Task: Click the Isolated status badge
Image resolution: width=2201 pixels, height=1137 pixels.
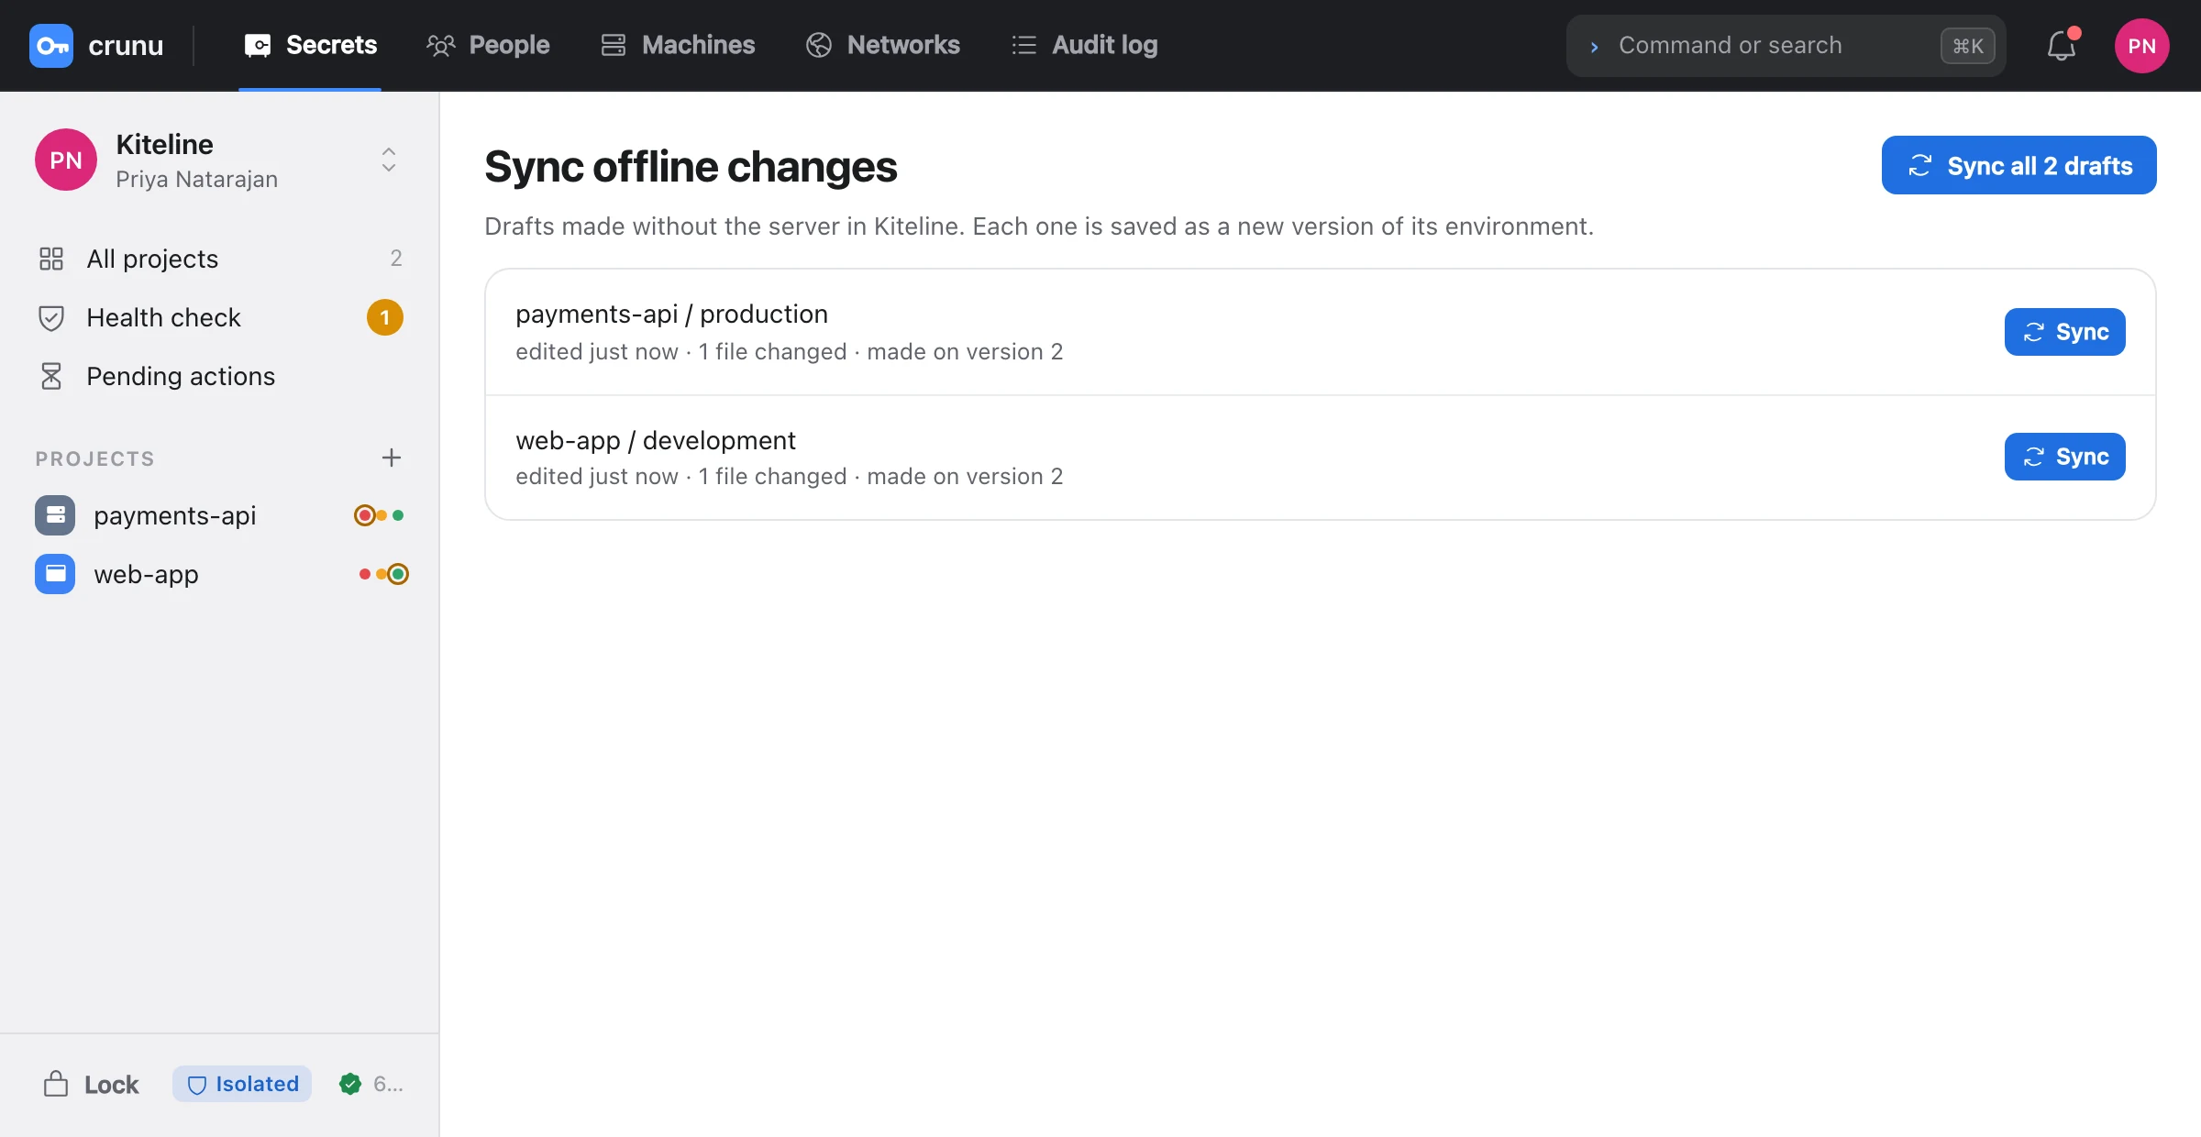Action: point(242,1084)
